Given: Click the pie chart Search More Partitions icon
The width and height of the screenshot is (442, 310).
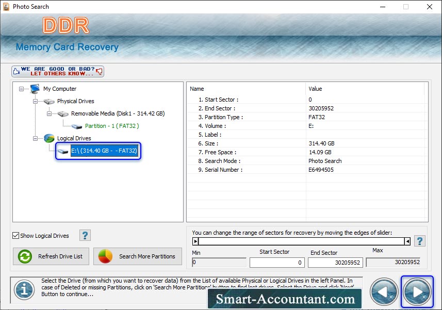Looking at the screenshot, I should pos(105,256).
